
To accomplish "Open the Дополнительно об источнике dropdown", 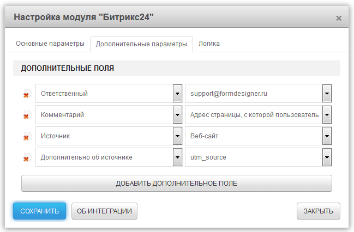I will (177, 157).
